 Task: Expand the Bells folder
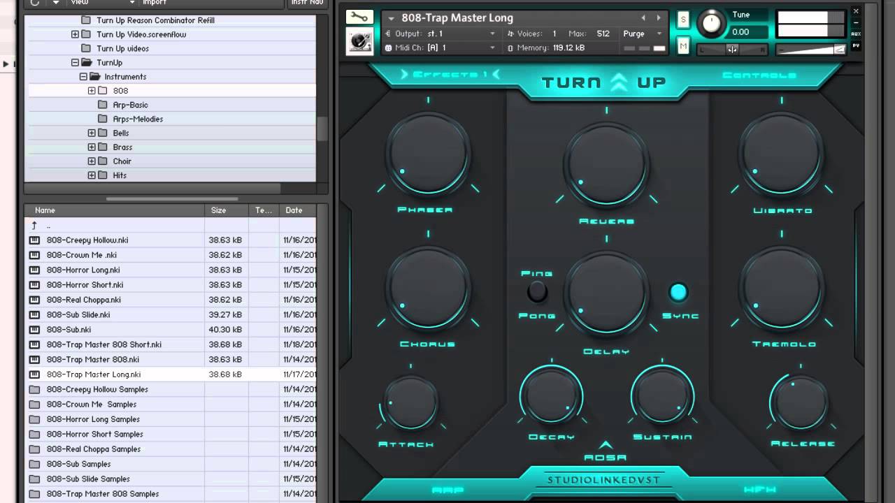click(x=92, y=133)
